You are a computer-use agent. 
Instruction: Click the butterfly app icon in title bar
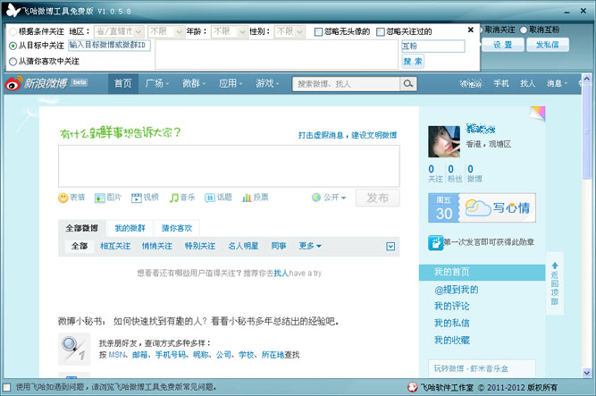click(x=13, y=10)
